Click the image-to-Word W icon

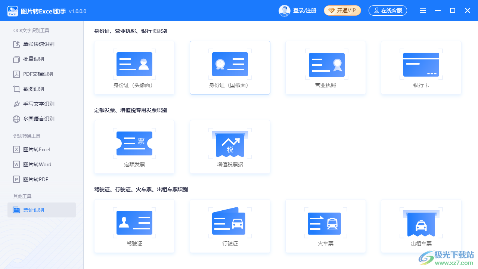click(16, 164)
